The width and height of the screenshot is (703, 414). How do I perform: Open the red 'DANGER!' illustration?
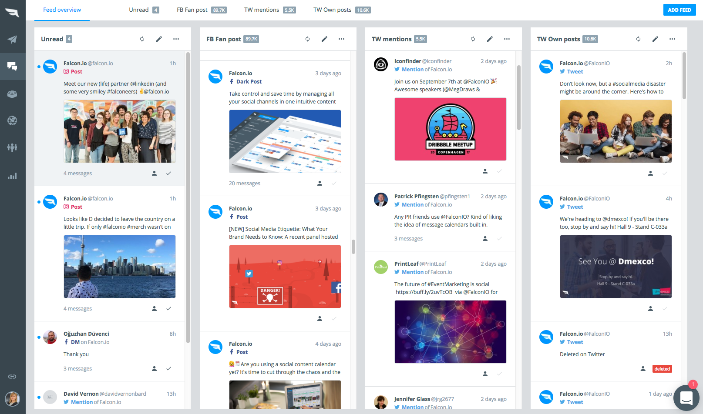[x=285, y=277]
